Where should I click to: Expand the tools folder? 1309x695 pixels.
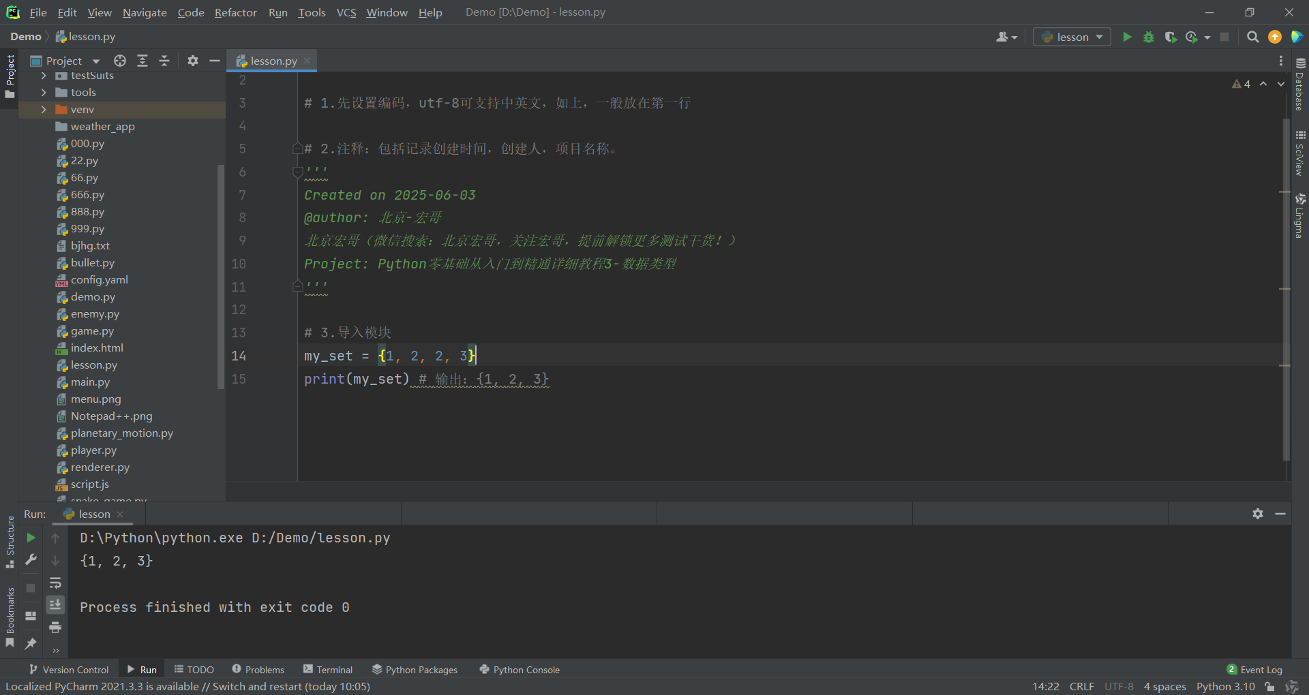[x=44, y=92]
